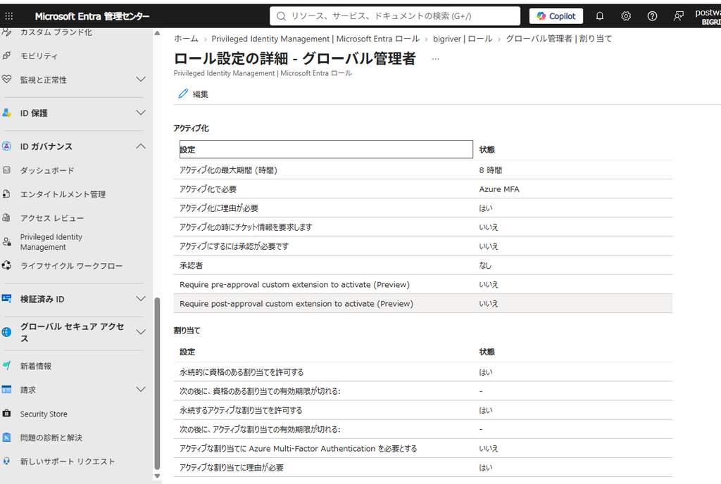Open the feedback person icon
Image resolution: width=721 pixels, height=484 pixels.
tap(678, 16)
